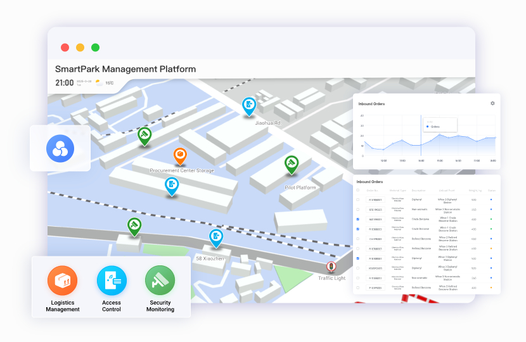The height and width of the screenshot is (342, 526).
Task: Click the blue access marker above 58 Xiaozhen
Action: click(x=216, y=237)
